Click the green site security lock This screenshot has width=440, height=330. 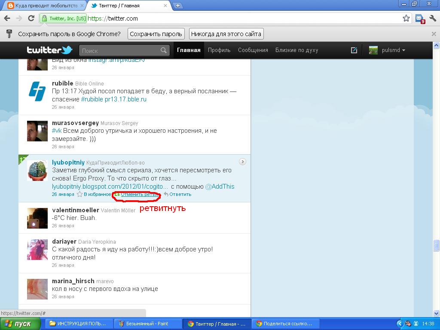(44, 18)
